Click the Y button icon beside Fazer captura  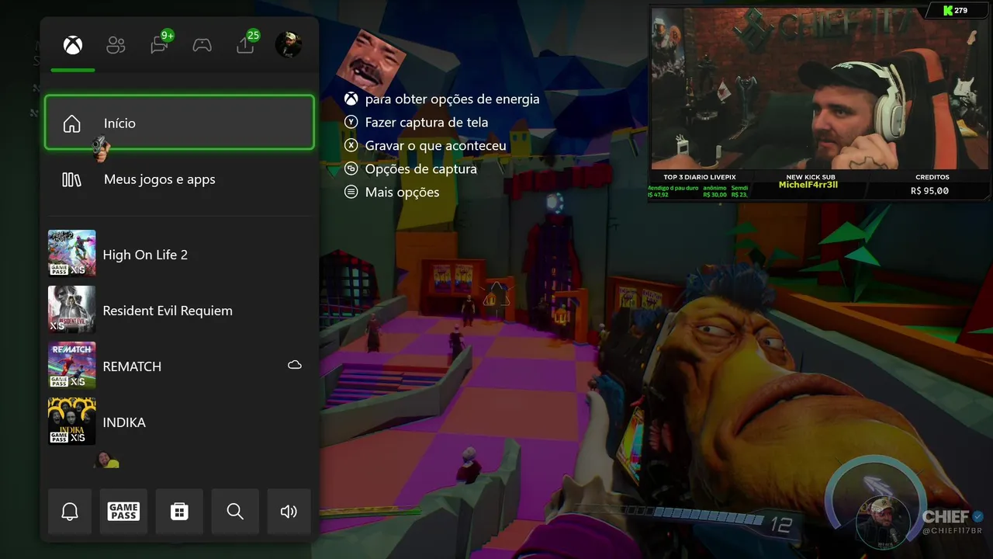(x=351, y=122)
